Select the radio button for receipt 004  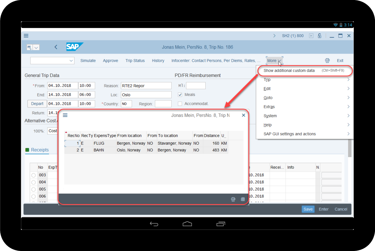click(x=33, y=182)
